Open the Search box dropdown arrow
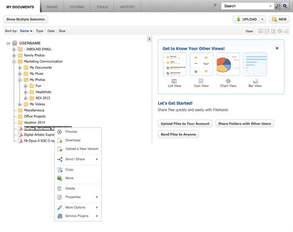The height and width of the screenshot is (232, 293). pos(270,6)
